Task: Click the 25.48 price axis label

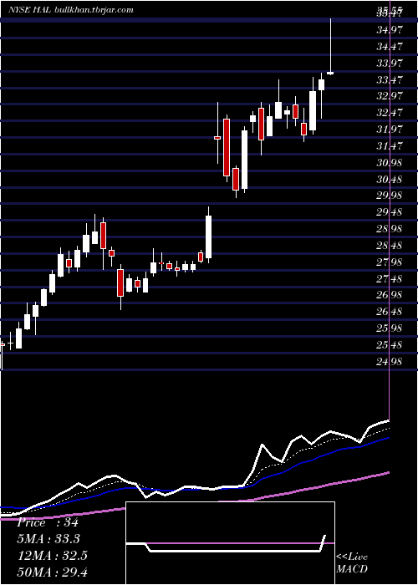Action: (x=390, y=345)
